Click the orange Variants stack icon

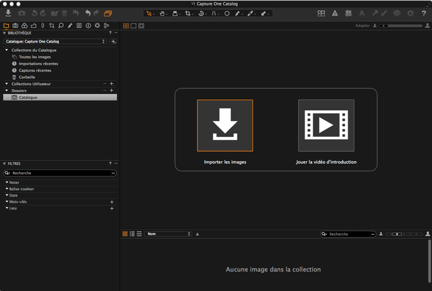click(x=108, y=13)
